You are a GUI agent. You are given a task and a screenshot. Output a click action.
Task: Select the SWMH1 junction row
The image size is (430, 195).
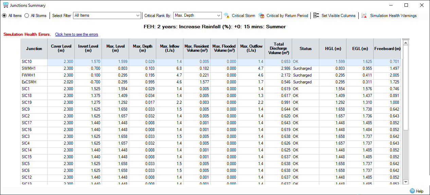(x=211, y=68)
